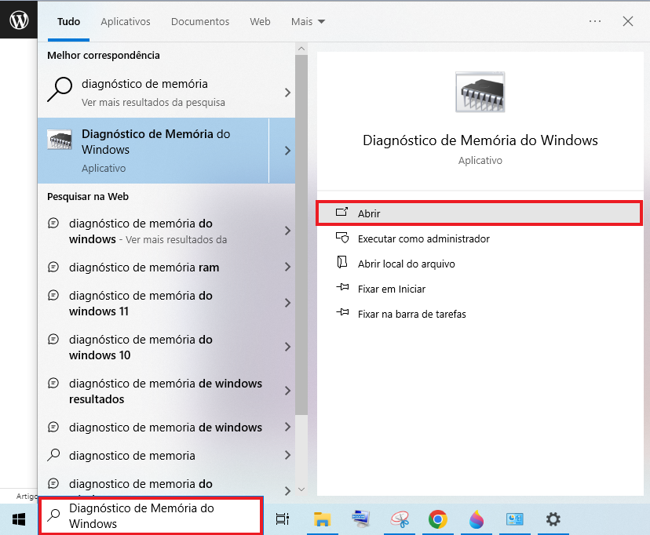Switch to the Tudo tab
Viewport: 650px width, 535px height.
tap(68, 21)
